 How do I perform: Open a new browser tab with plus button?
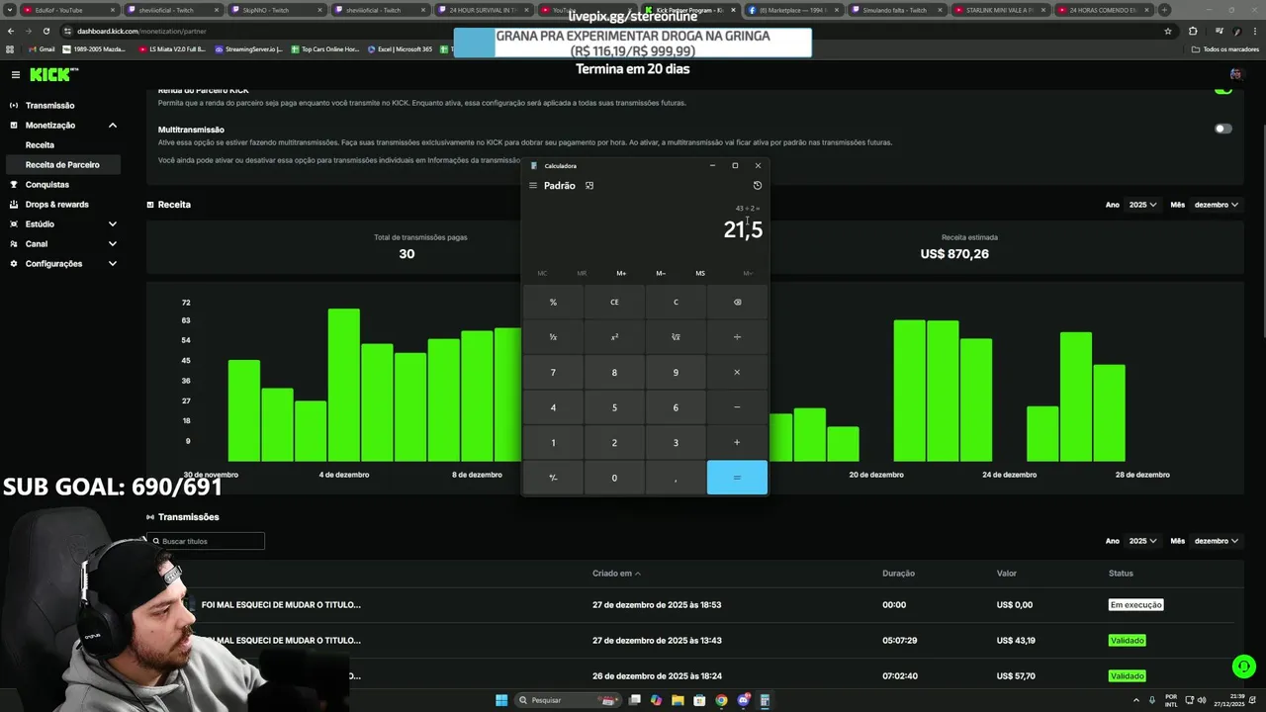point(1164,10)
